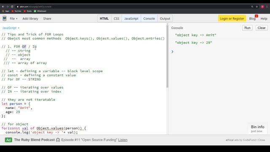Click the for loop Object.values(person) line

click(44, 128)
